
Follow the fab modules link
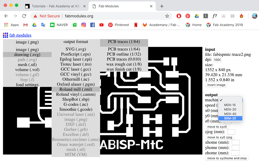pyautogui.click(x=20, y=35)
